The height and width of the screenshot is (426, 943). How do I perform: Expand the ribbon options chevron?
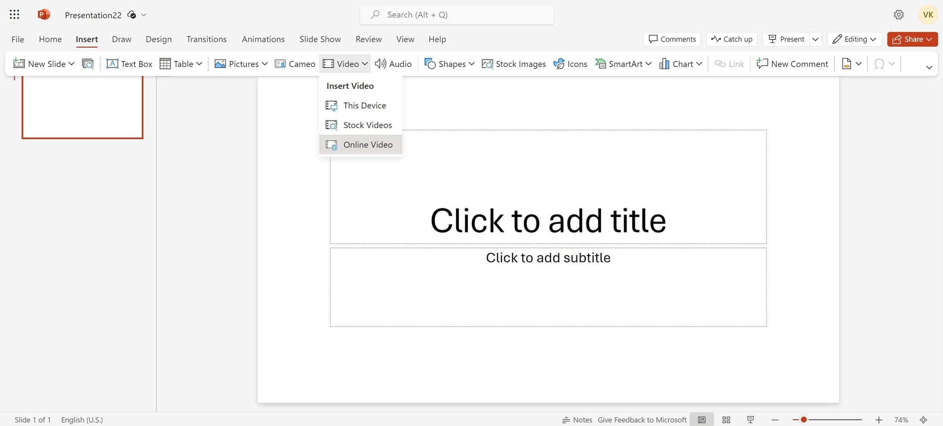tap(929, 67)
